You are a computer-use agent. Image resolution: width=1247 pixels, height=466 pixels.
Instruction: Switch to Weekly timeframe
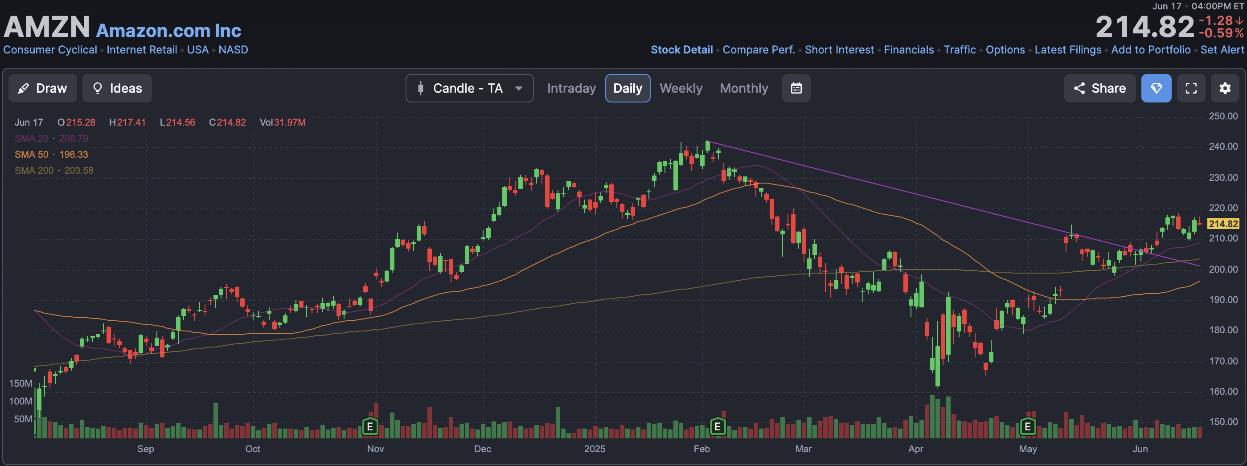(681, 88)
